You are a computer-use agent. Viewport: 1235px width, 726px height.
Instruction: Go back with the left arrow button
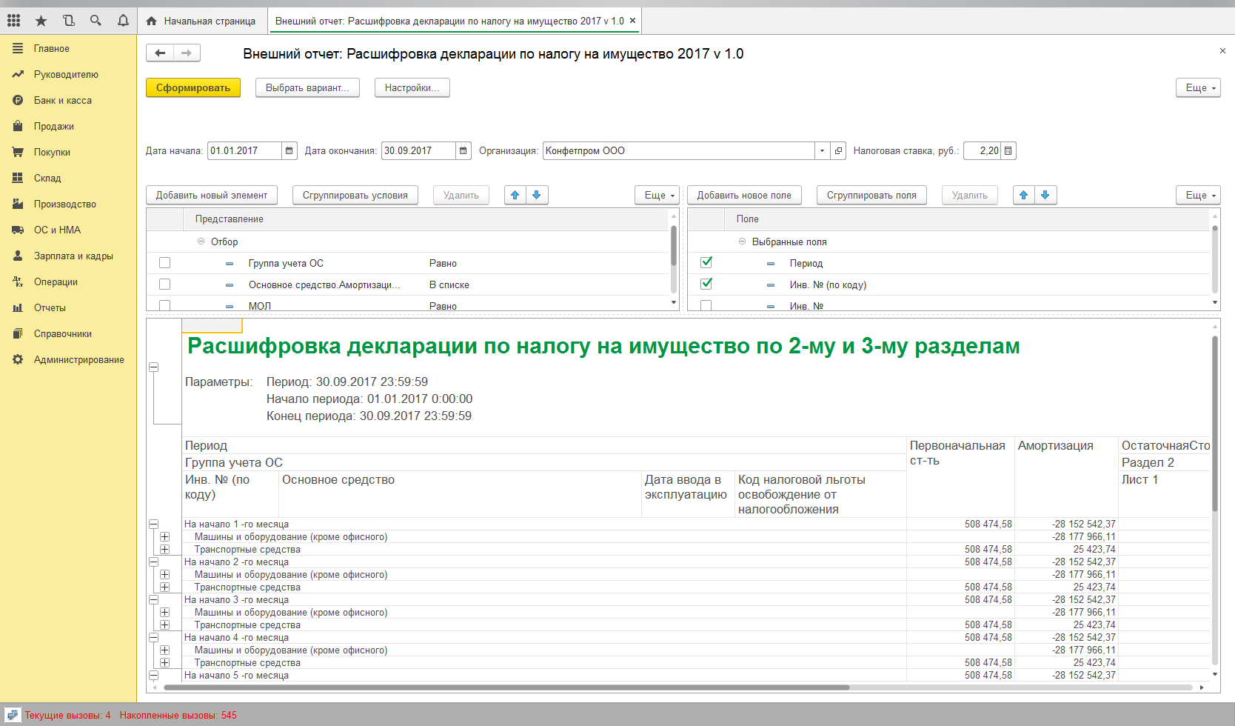pyautogui.click(x=160, y=53)
